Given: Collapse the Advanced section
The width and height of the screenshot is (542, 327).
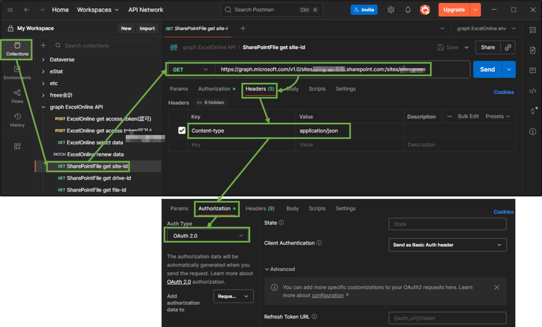Looking at the screenshot, I should 280,269.
